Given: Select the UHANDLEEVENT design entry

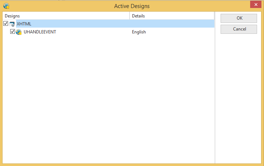Looking at the screenshot, I should pos(40,32).
